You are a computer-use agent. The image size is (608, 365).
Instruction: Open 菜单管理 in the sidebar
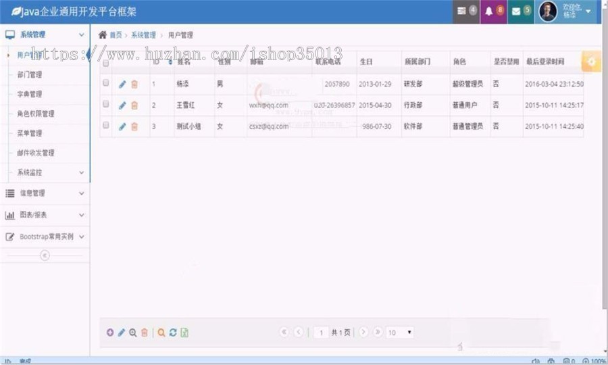(x=30, y=133)
